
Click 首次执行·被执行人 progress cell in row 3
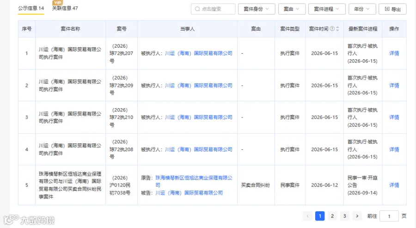[x=363, y=117]
